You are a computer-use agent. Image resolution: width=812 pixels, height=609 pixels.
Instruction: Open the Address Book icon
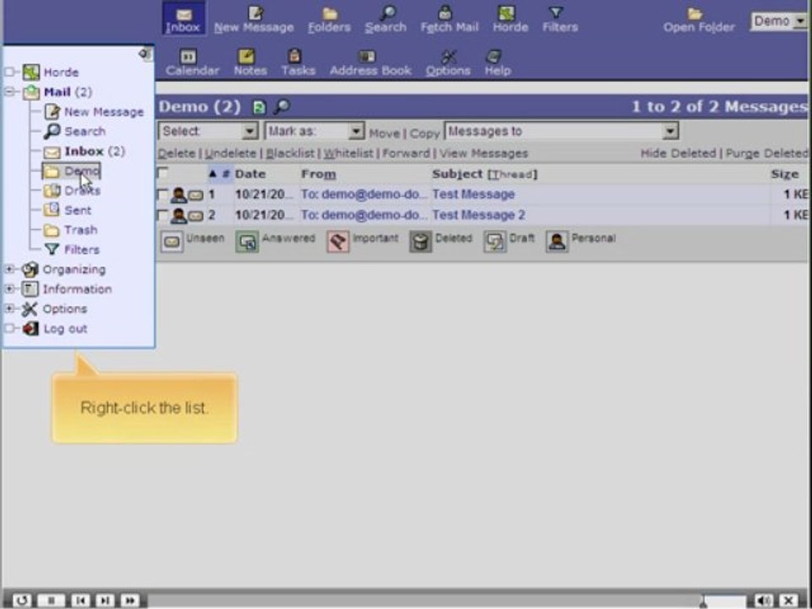click(367, 56)
